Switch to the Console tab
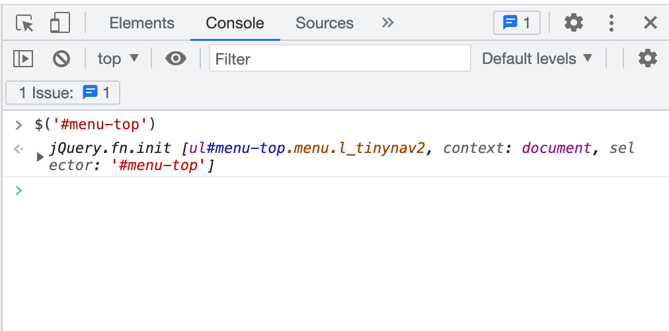 click(235, 23)
